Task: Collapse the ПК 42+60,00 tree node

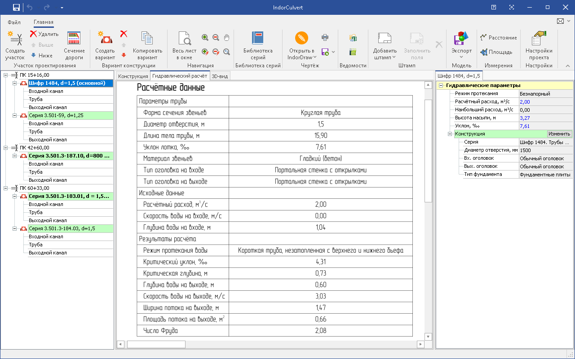Action: pyautogui.click(x=5, y=148)
